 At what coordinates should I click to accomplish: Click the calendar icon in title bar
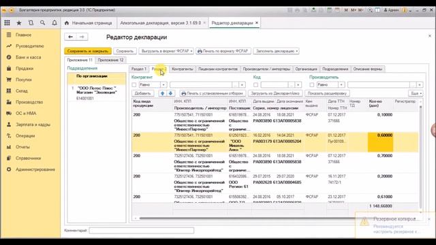(x=337, y=10)
